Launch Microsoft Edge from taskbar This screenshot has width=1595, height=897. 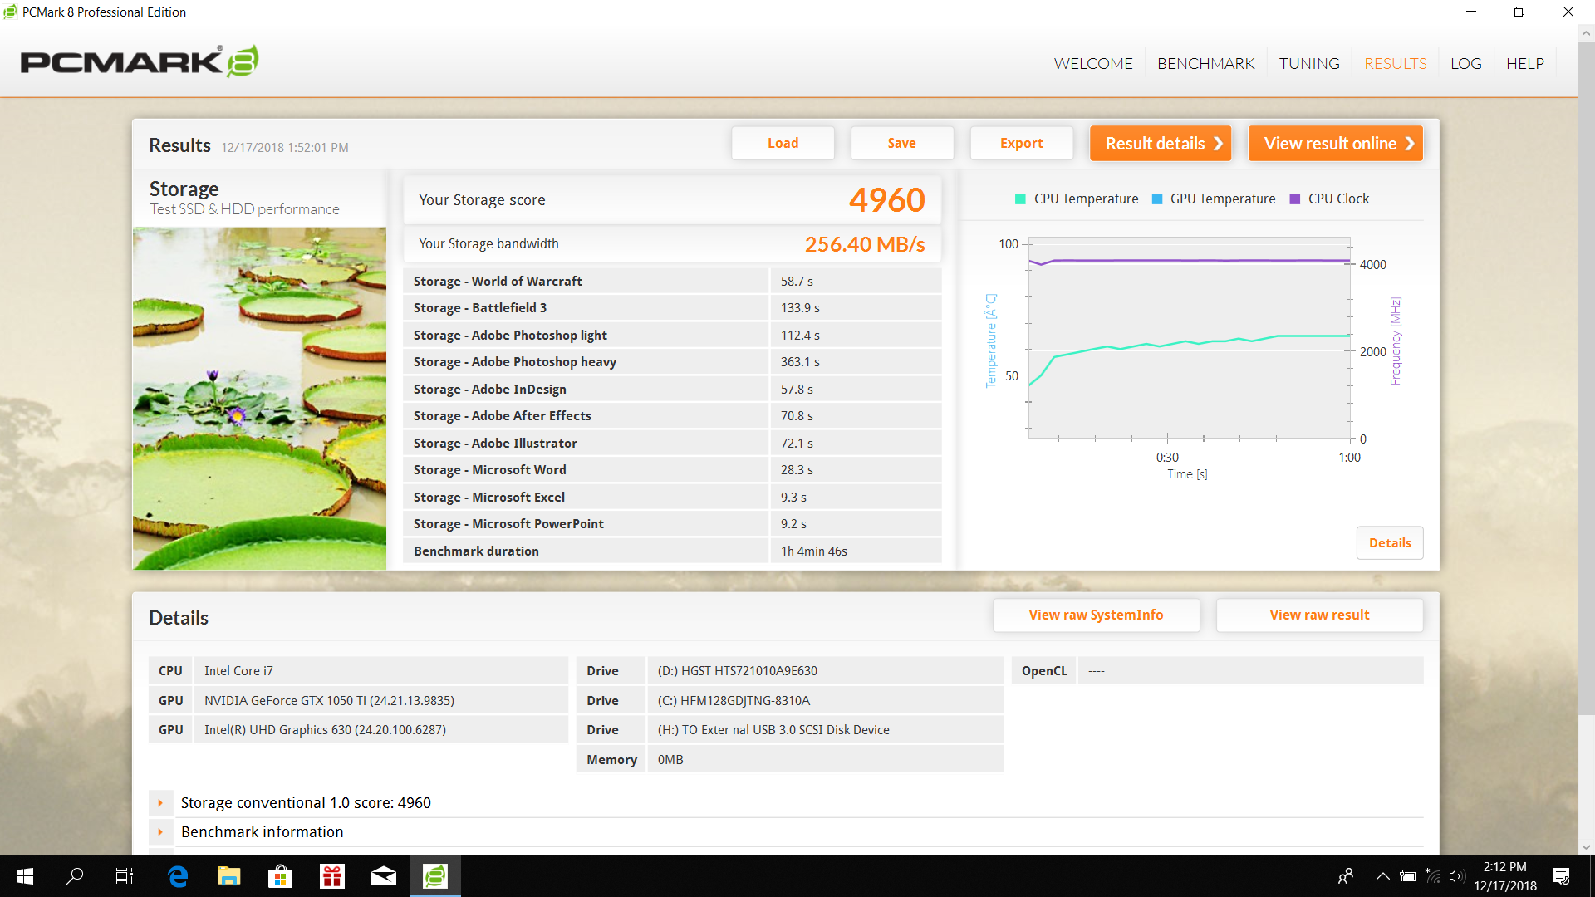[178, 876]
